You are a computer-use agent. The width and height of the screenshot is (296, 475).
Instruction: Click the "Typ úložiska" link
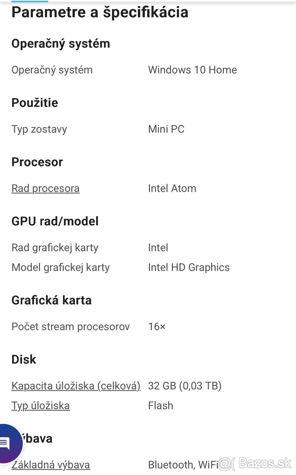(40, 405)
